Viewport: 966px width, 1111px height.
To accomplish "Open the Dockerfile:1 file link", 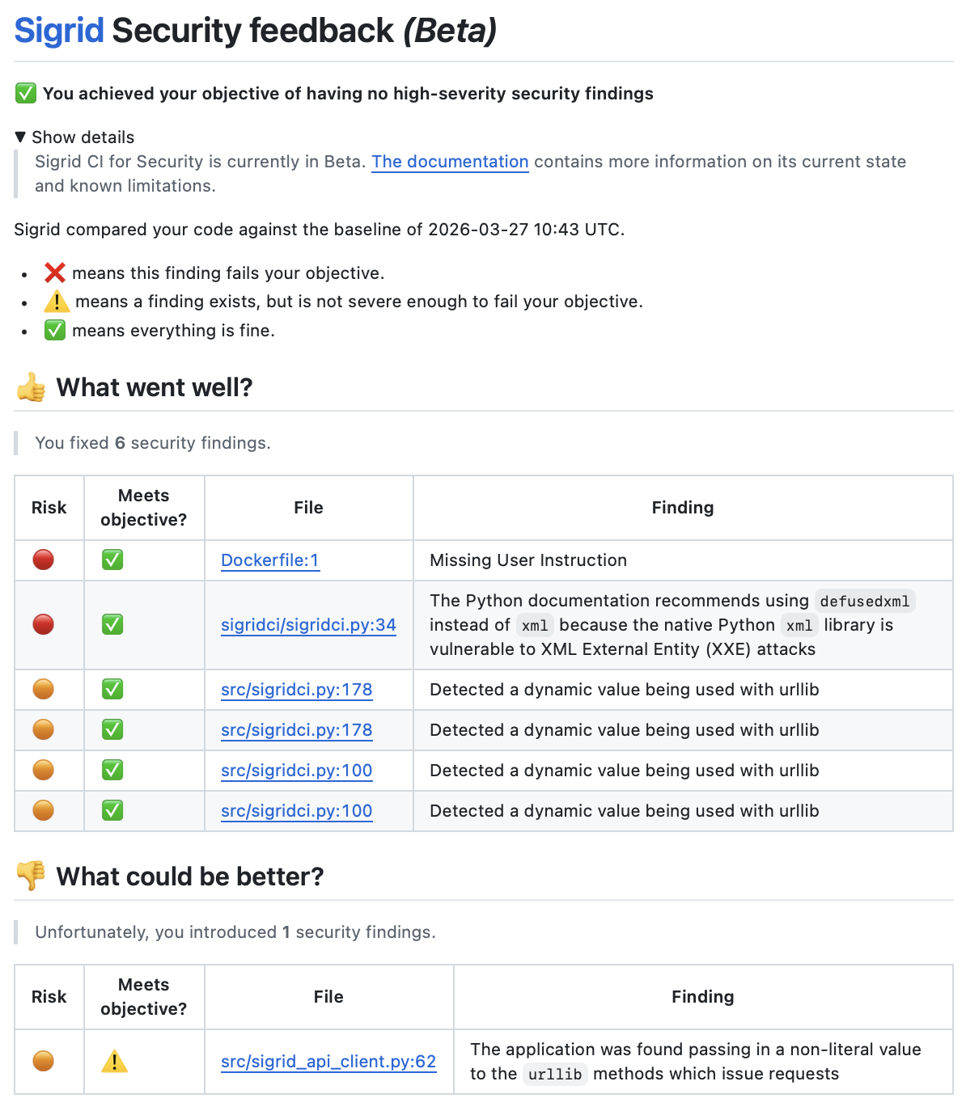I will [270, 560].
